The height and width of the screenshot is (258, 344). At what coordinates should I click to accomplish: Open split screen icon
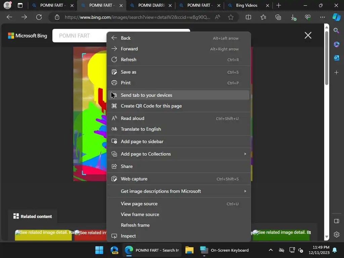point(248,17)
